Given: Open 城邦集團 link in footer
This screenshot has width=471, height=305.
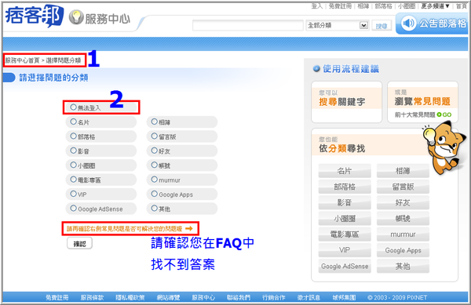Looking at the screenshot, I should (x=344, y=297).
